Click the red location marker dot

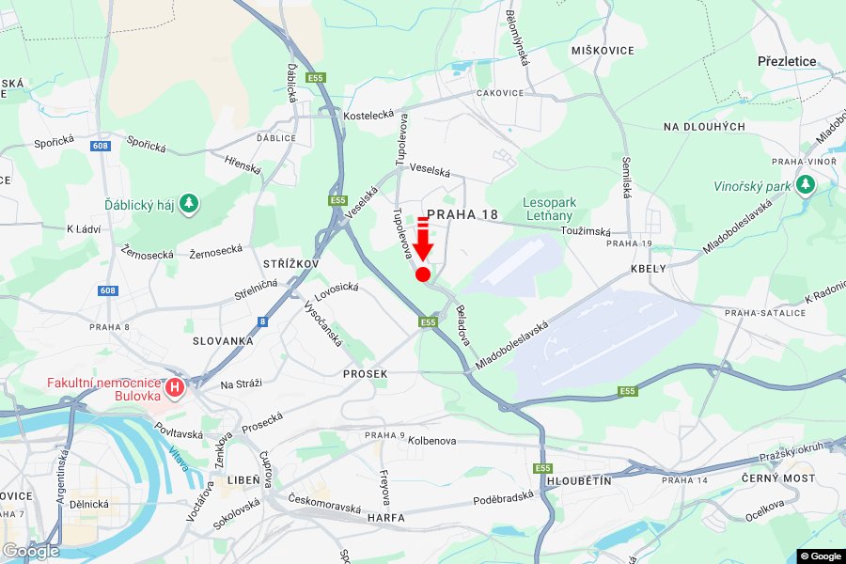423,274
